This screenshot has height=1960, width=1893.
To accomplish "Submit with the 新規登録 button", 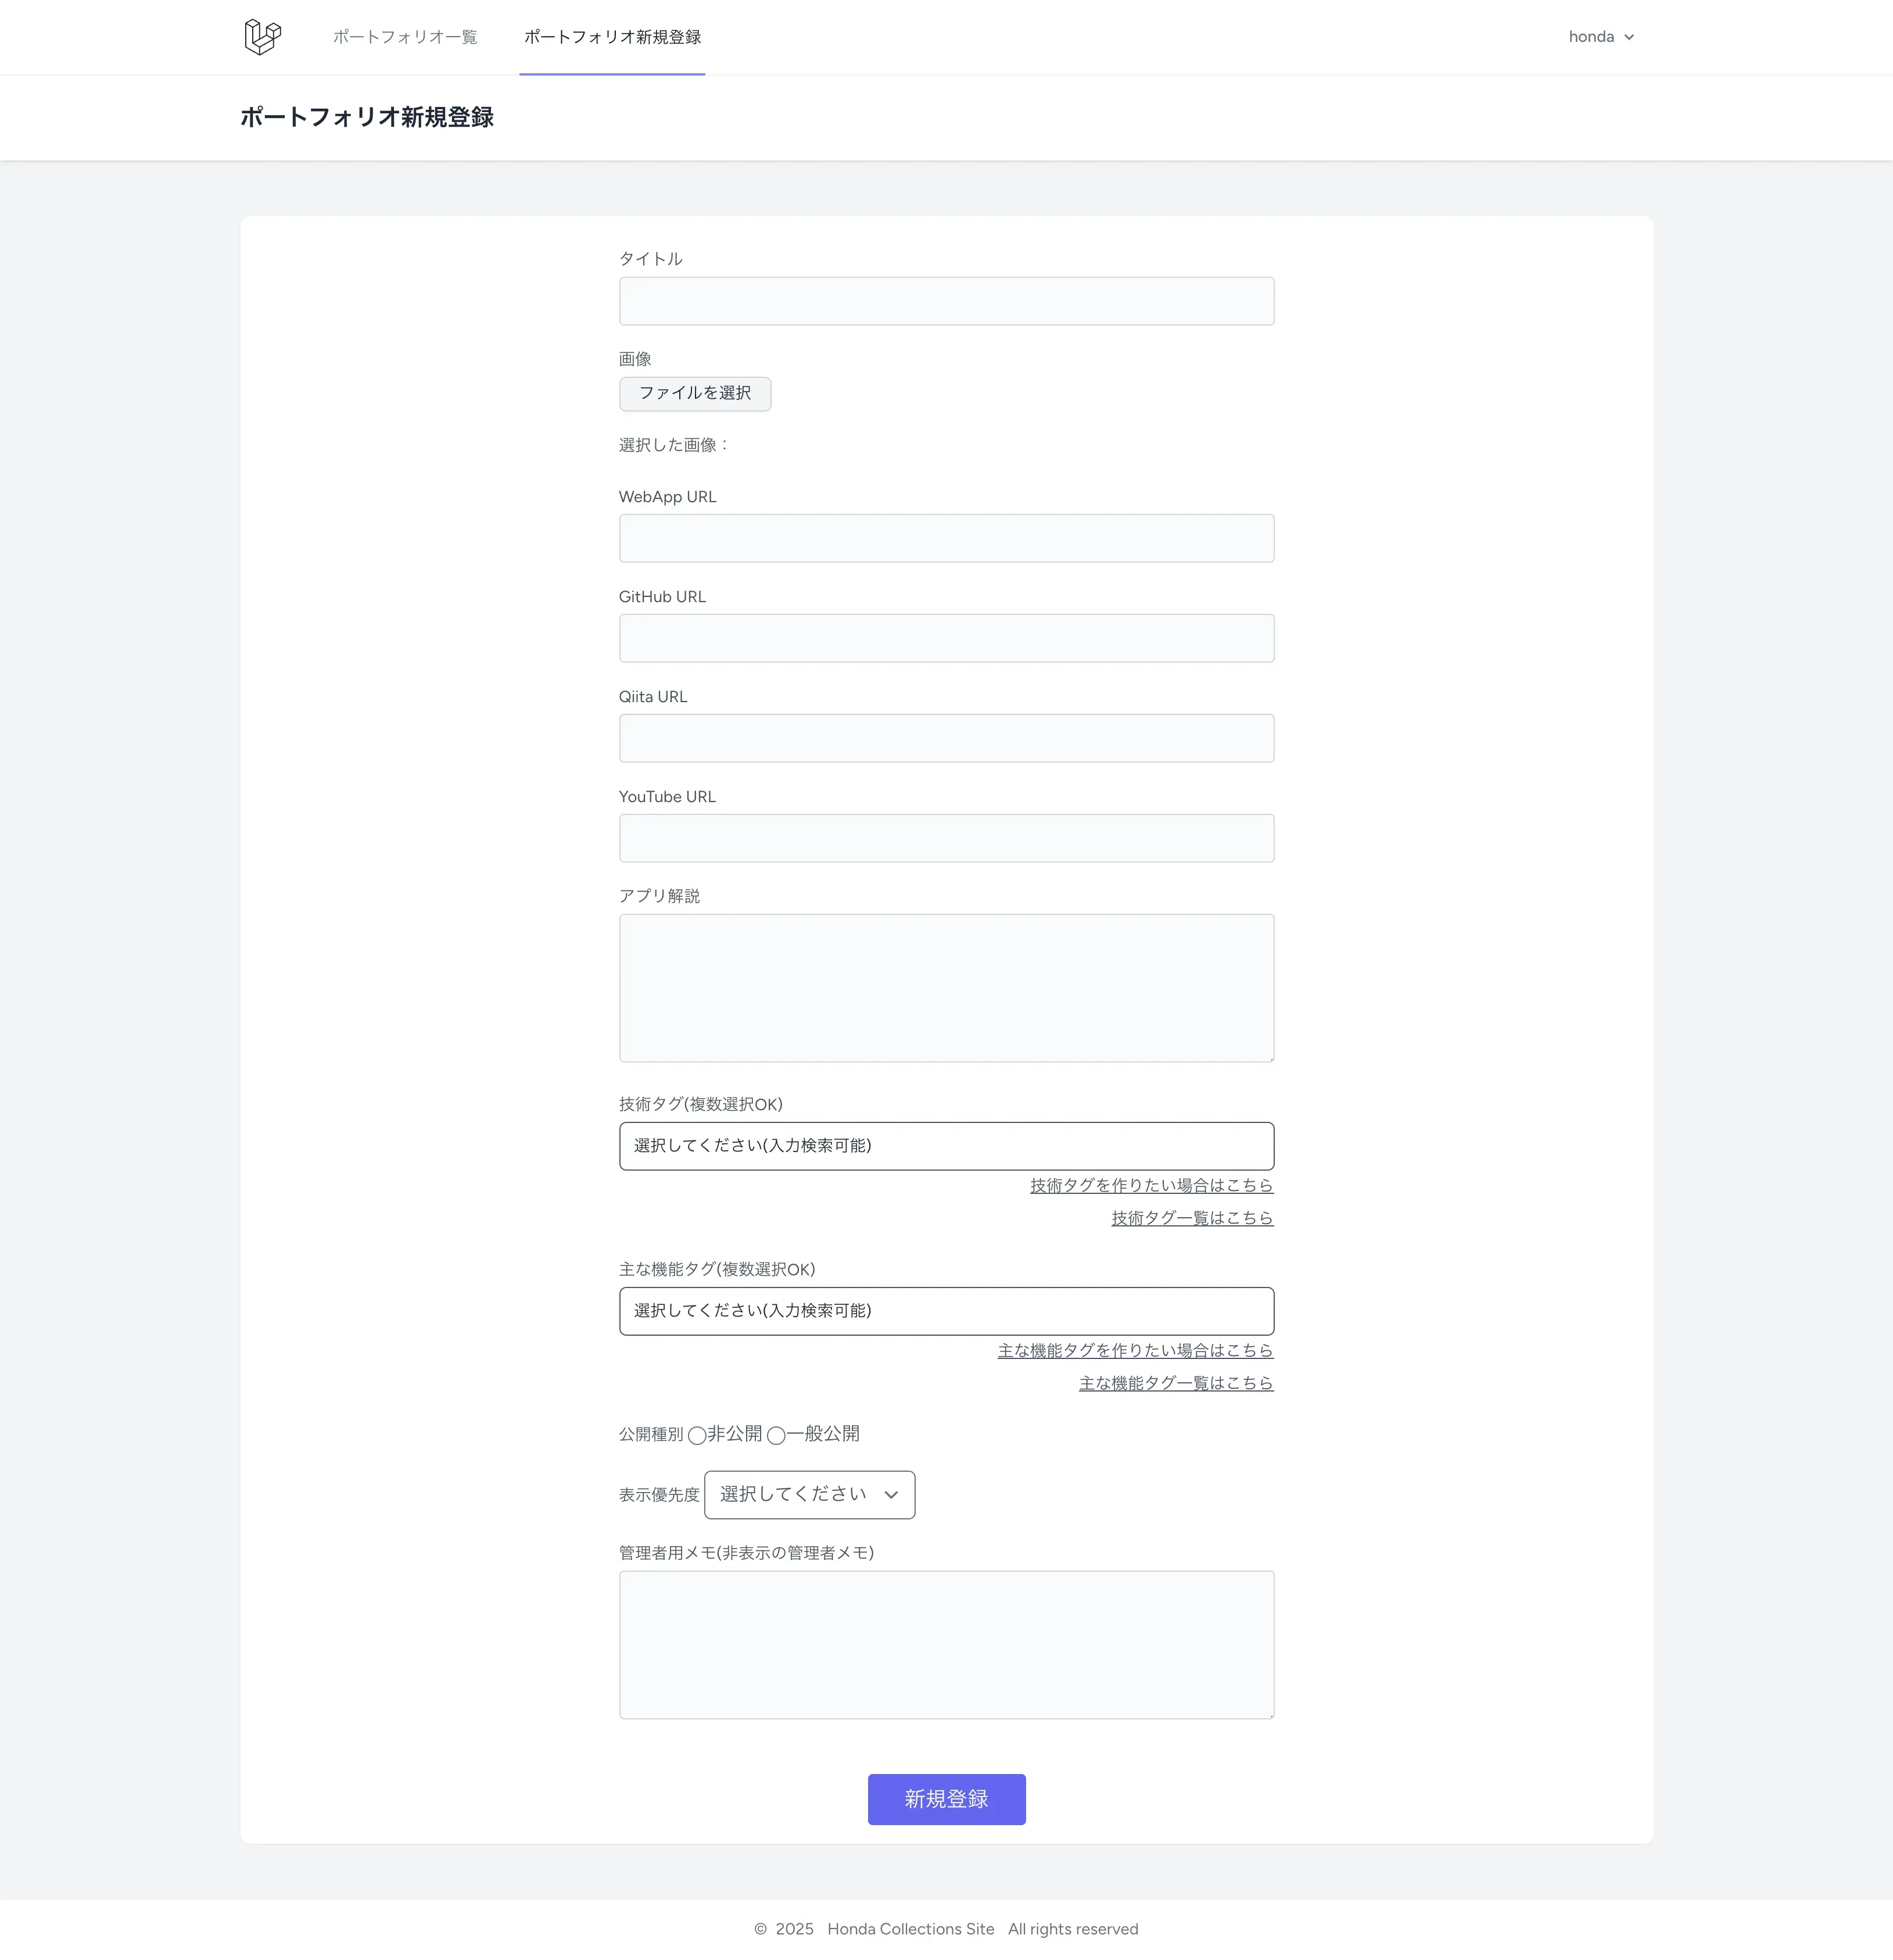I will tap(945, 1799).
